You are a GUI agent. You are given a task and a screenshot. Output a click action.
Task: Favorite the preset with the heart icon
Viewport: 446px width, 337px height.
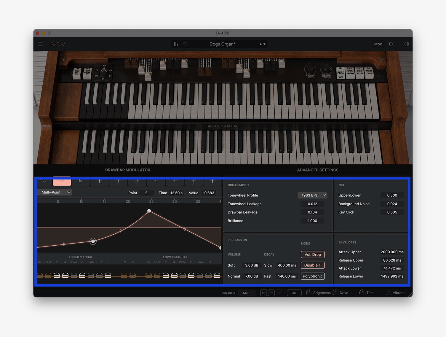(185, 44)
